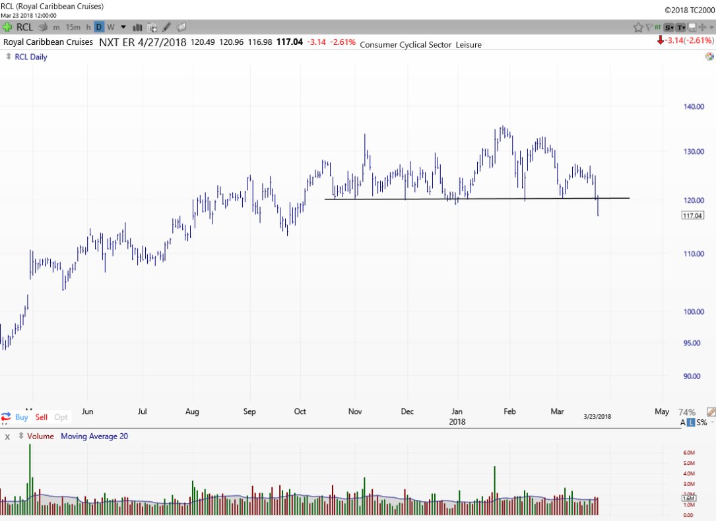Click the move crosshair arrows icon

[x=702, y=27]
